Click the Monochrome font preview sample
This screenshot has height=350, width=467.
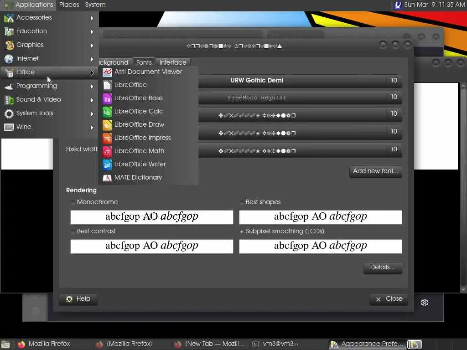(152, 217)
